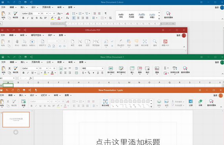
Task: Toggle paragraph marks display in Word ribbon
Action: [x=106, y=13]
